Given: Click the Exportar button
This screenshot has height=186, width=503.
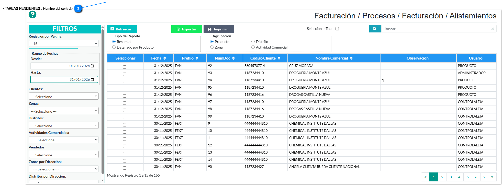Looking at the screenshot, I should 186,29.
